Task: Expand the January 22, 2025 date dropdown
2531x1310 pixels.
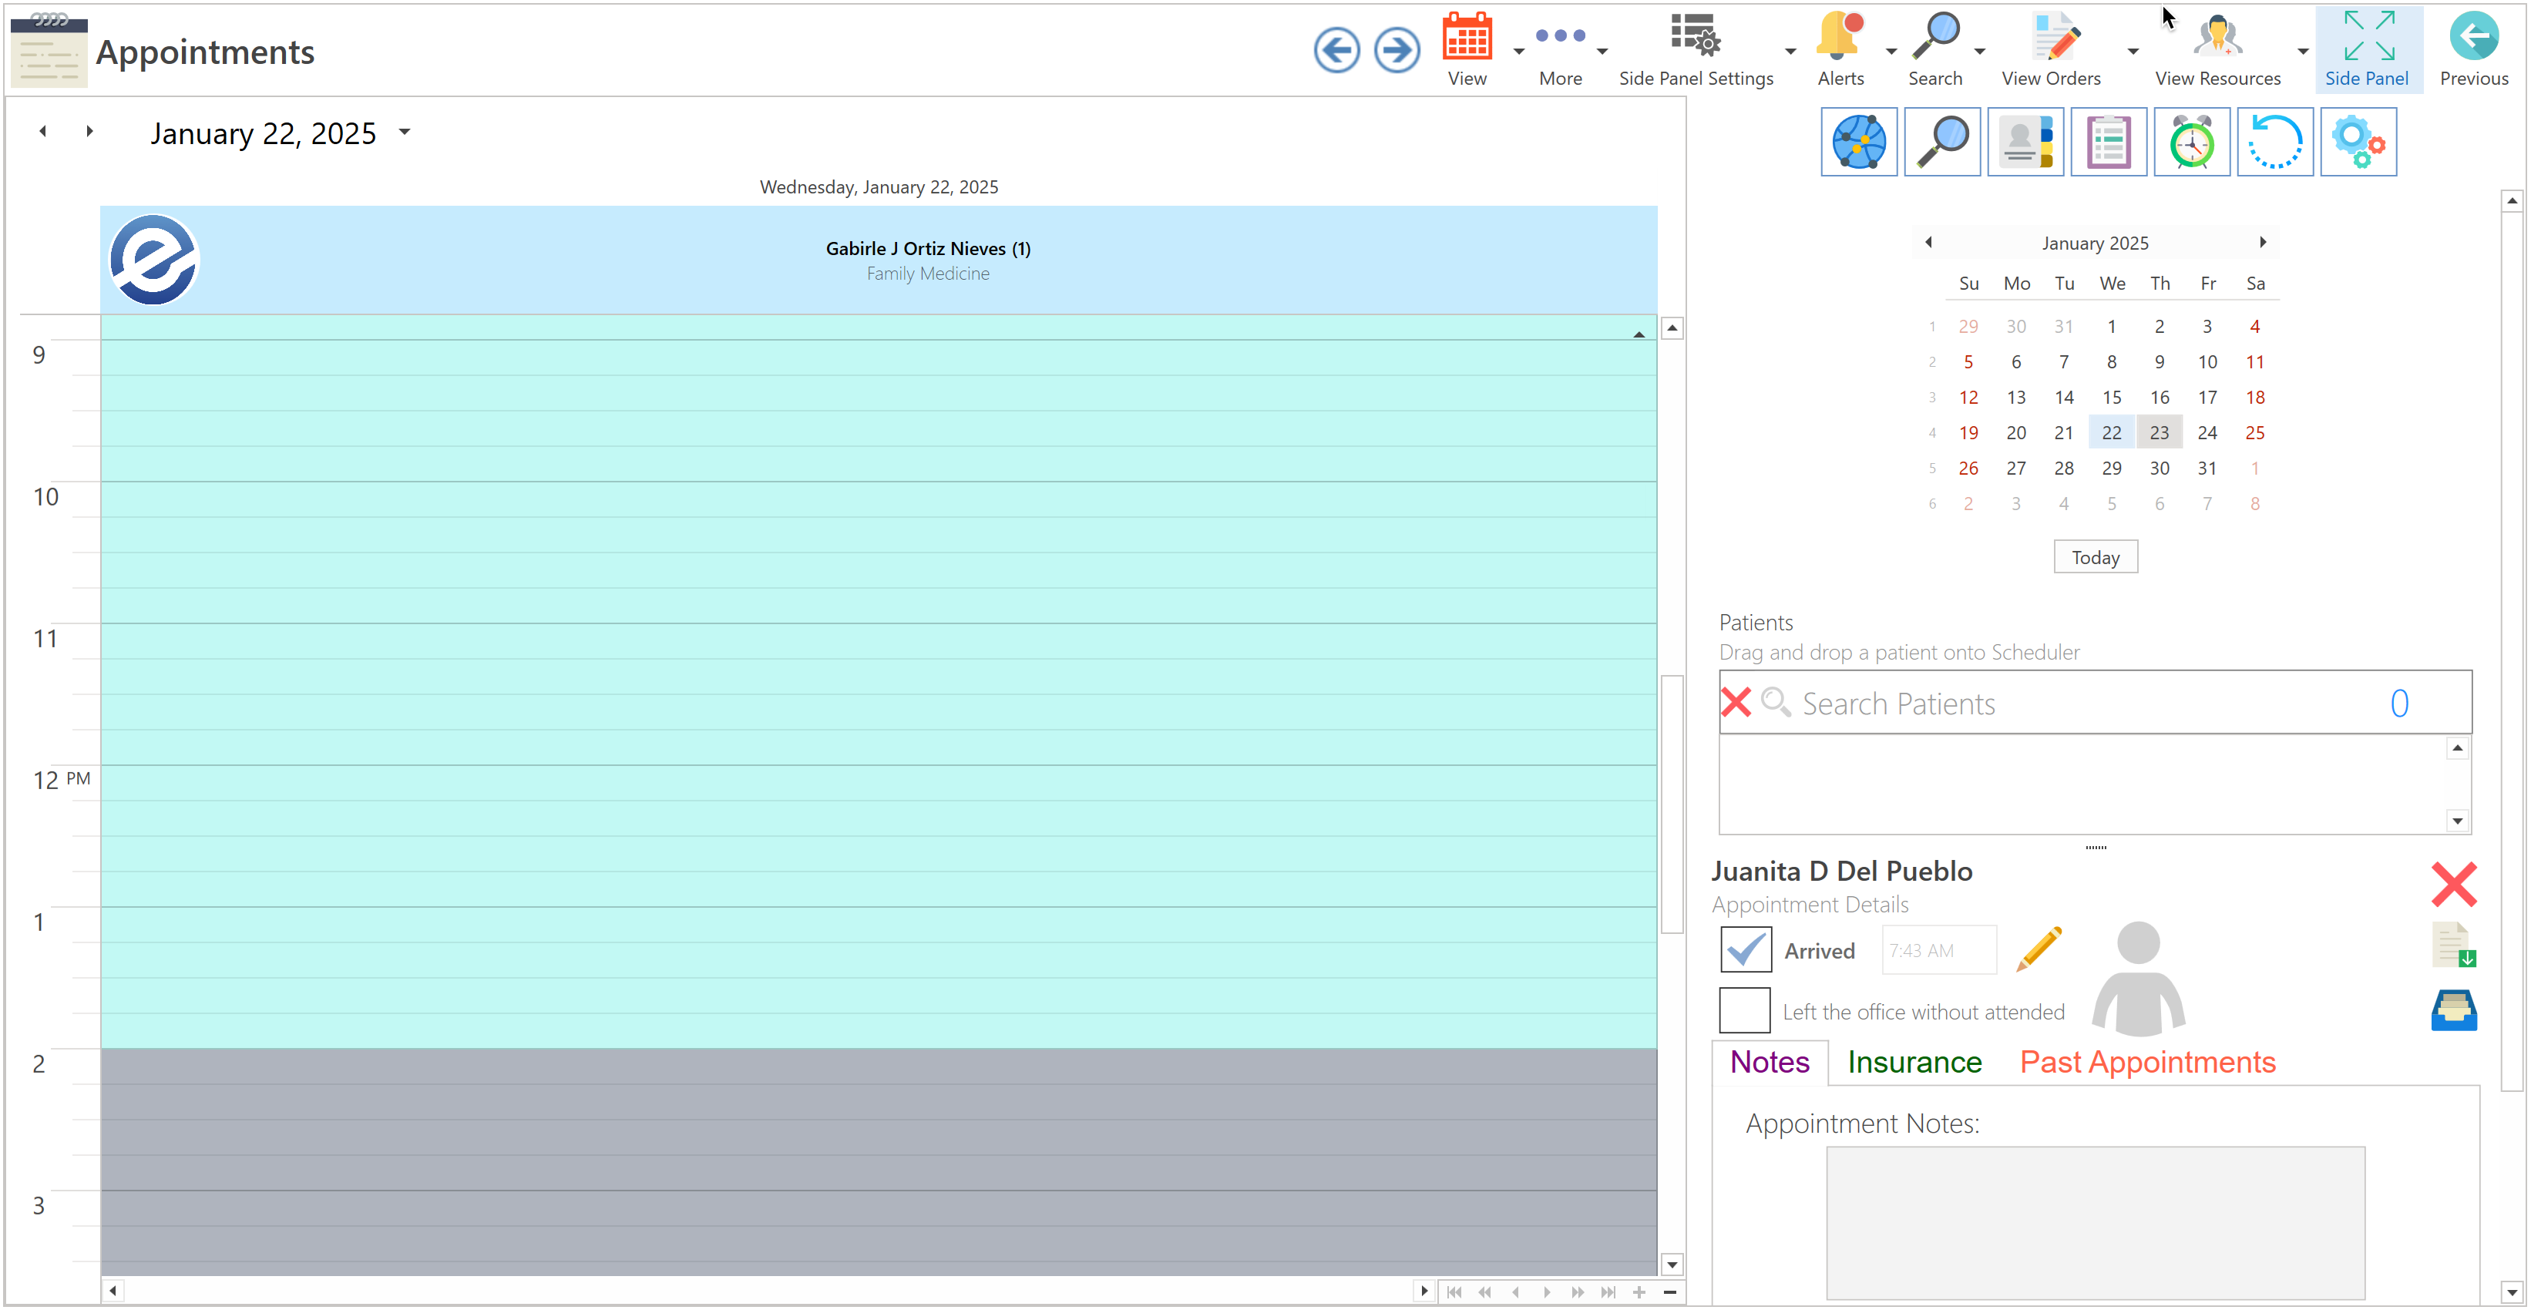Action: (405, 132)
